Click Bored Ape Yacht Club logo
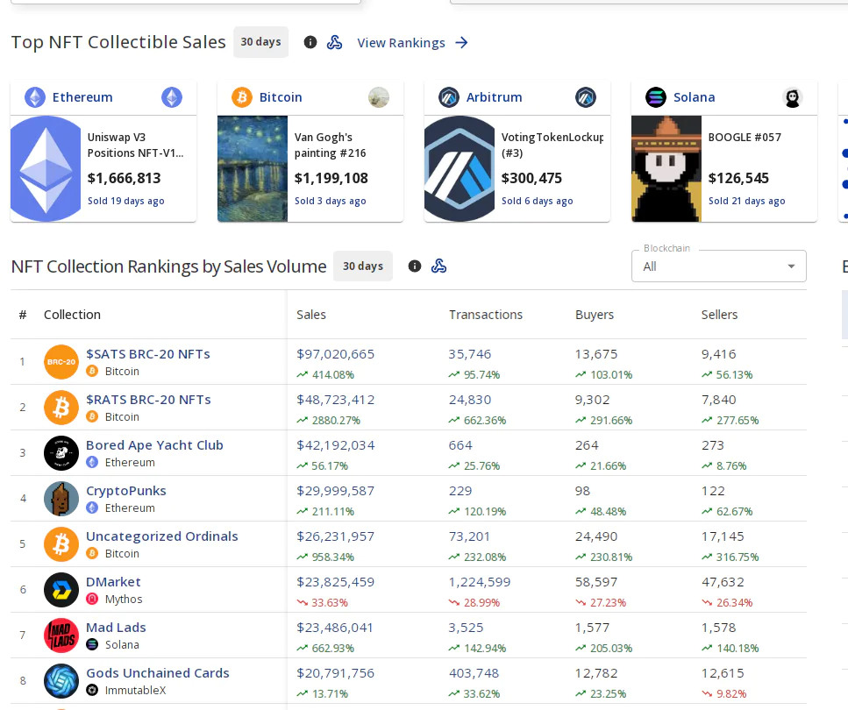The image size is (848, 710). click(61, 452)
